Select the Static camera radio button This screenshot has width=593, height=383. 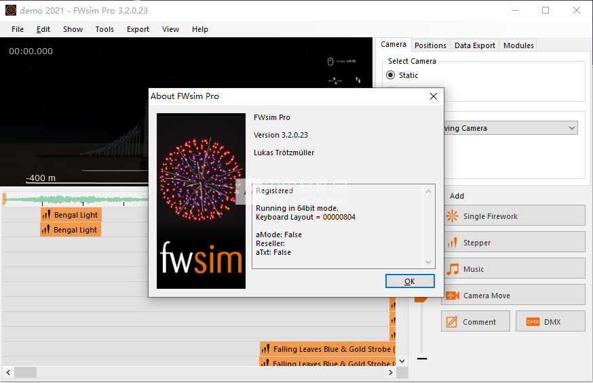click(390, 75)
